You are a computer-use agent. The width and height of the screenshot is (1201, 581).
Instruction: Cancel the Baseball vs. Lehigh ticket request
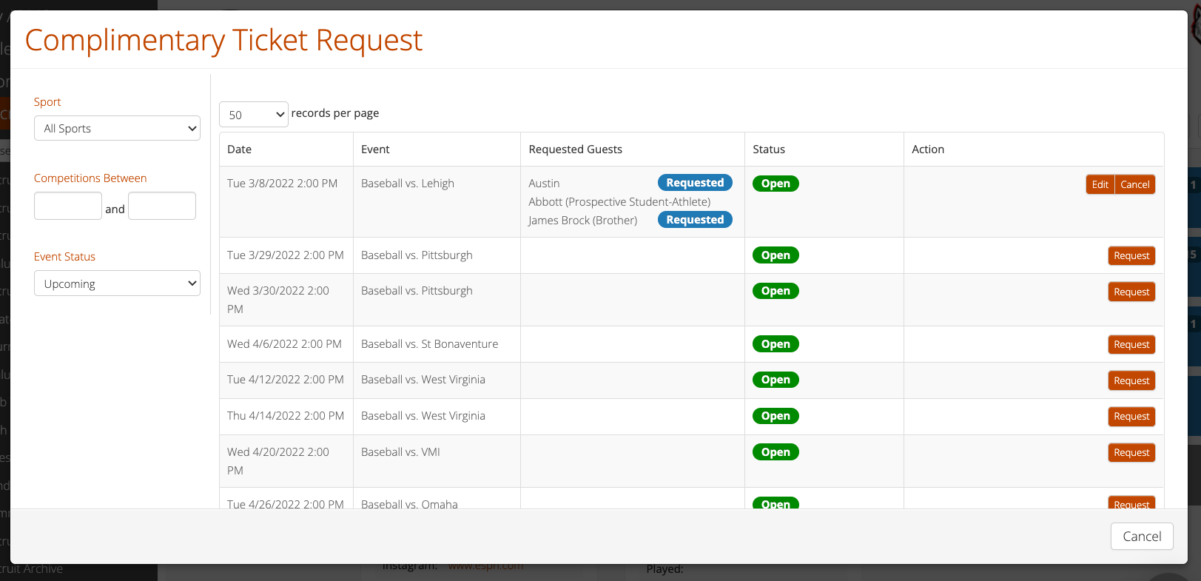coord(1135,184)
